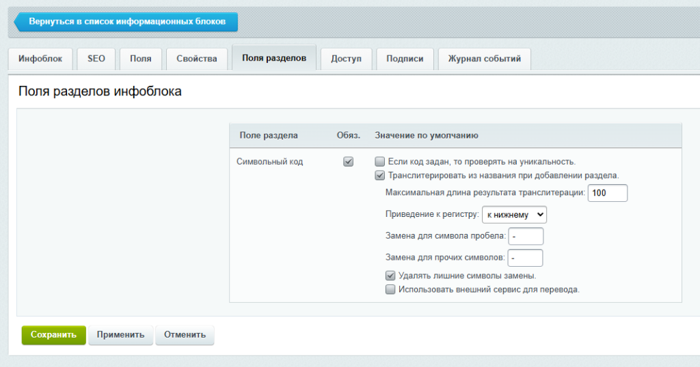Open the Журнал событий tab
The height and width of the screenshot is (367, 700).
click(x=484, y=59)
